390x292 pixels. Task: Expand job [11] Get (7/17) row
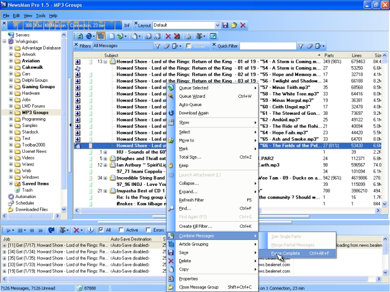pyautogui.click(x=4, y=245)
